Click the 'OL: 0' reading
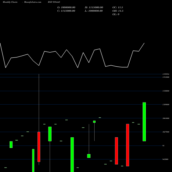172x172 pixels. click(116, 14)
